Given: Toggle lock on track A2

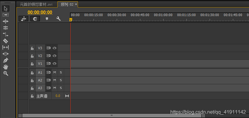Looking at the screenshot, I should [32, 80].
